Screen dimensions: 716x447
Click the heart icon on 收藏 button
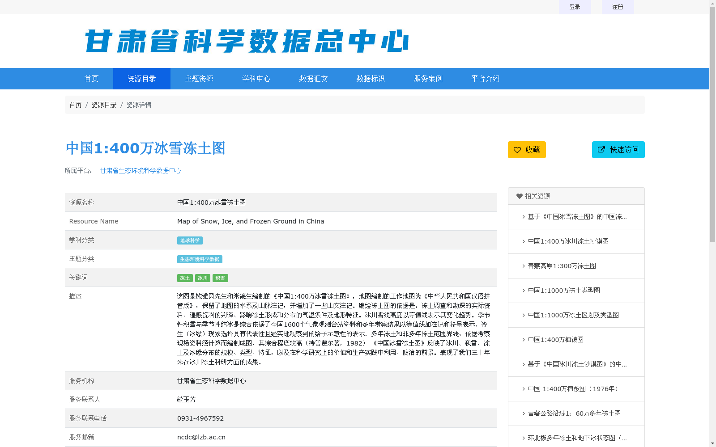click(517, 150)
